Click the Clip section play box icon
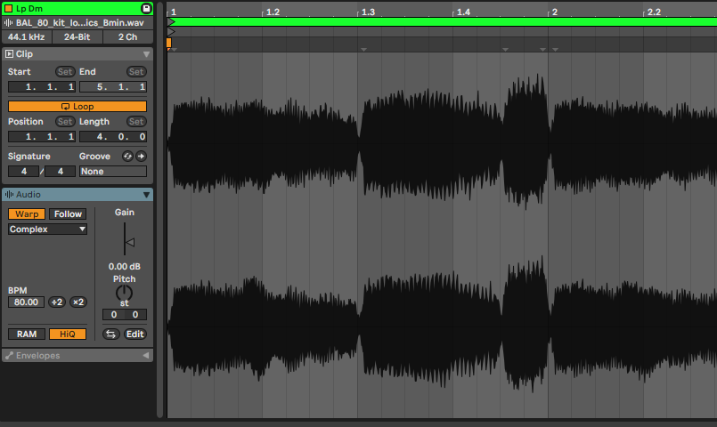 pyautogui.click(x=9, y=54)
